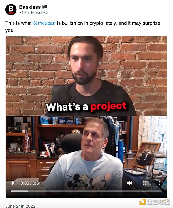
Task: Click the played portion of progress bar
Action: 19,191
